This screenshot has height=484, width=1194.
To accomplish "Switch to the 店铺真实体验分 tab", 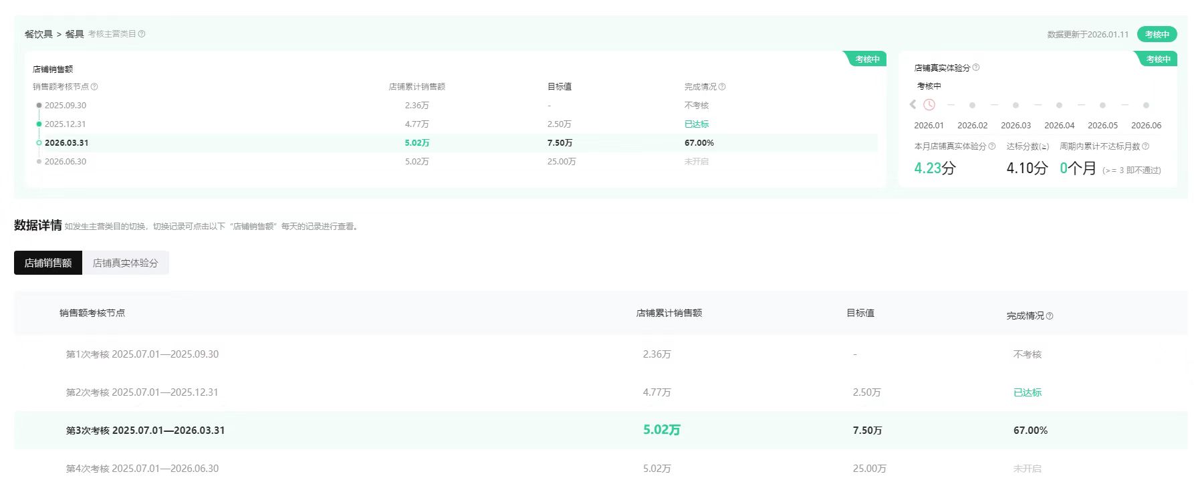I will (125, 263).
